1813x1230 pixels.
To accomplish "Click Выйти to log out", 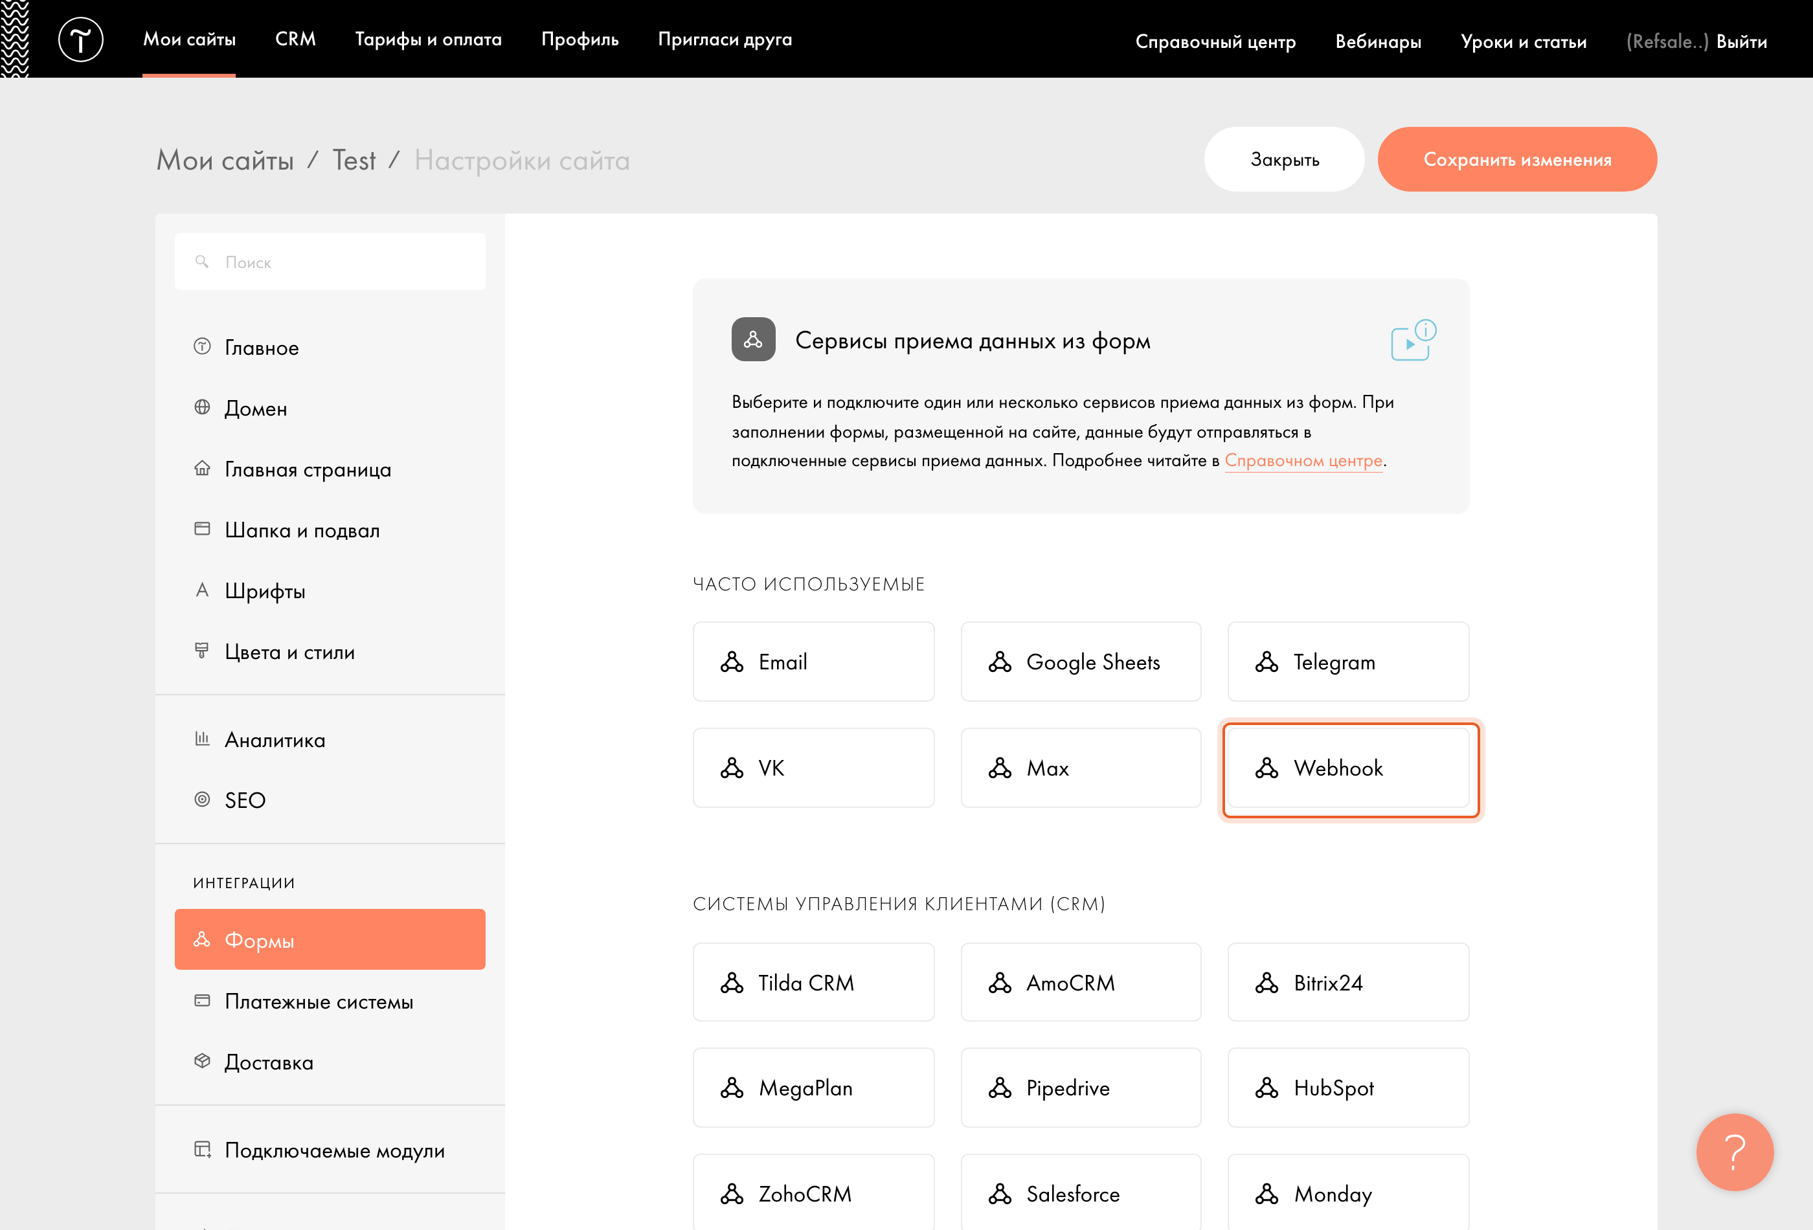I will (1741, 41).
